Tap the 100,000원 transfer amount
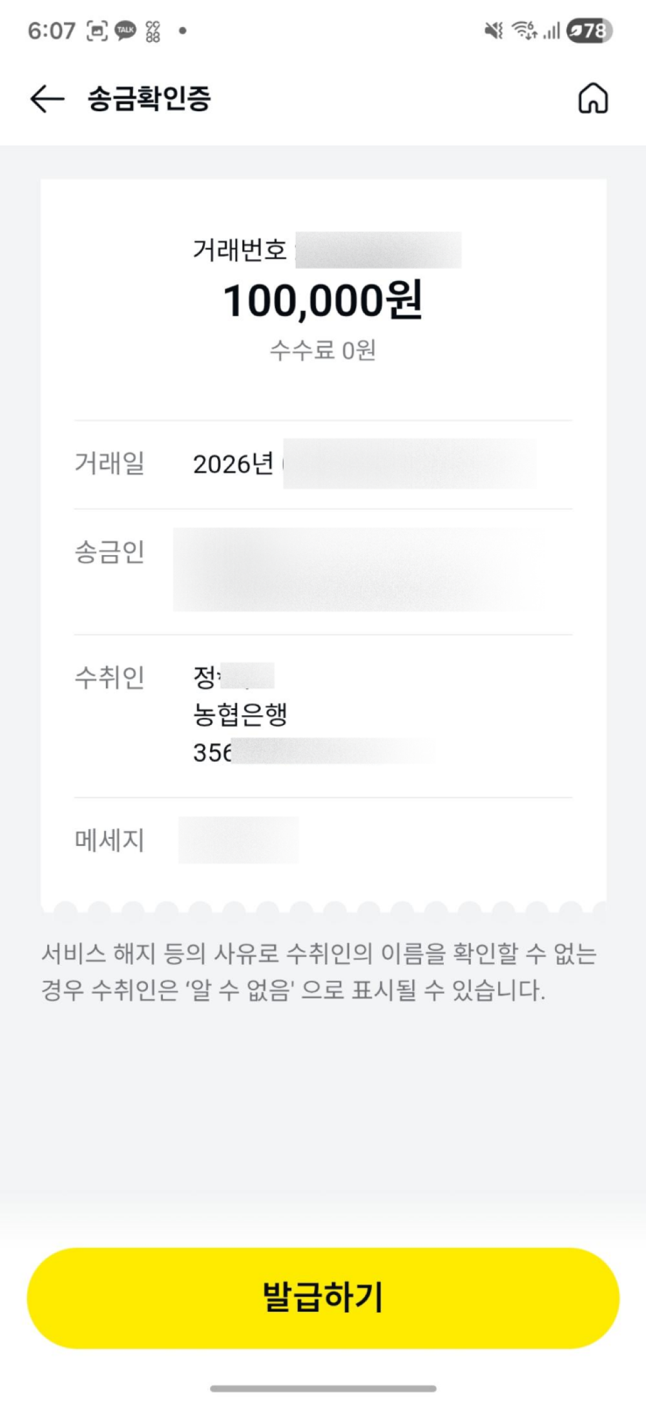This screenshot has width=646, height=1401. tap(322, 301)
